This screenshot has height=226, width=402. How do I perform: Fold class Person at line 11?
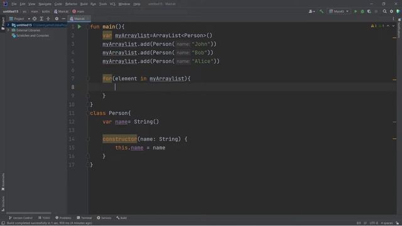tap(88, 113)
